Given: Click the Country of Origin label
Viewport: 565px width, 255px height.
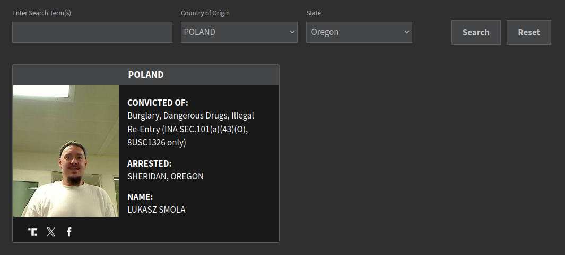Looking at the screenshot, I should [205, 13].
